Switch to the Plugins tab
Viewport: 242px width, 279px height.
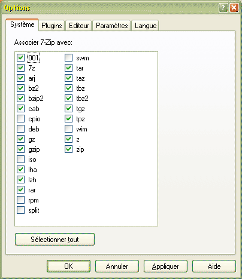[x=52, y=26]
